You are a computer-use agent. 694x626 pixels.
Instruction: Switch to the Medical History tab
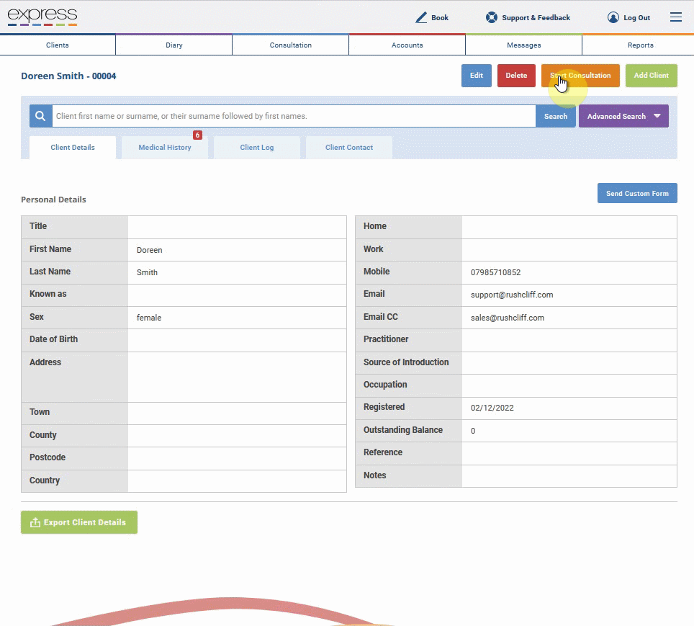click(x=165, y=148)
